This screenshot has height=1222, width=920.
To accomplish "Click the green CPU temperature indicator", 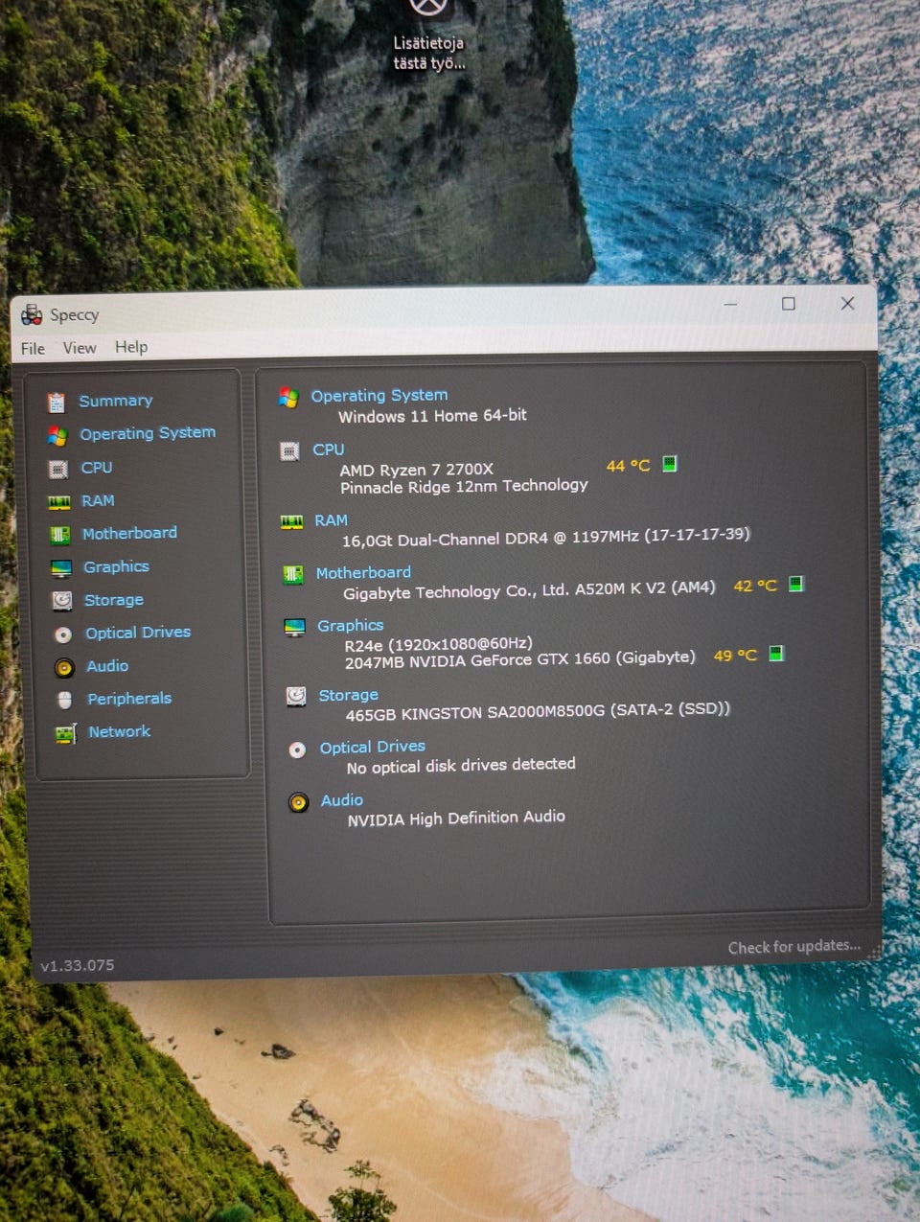I will point(670,464).
